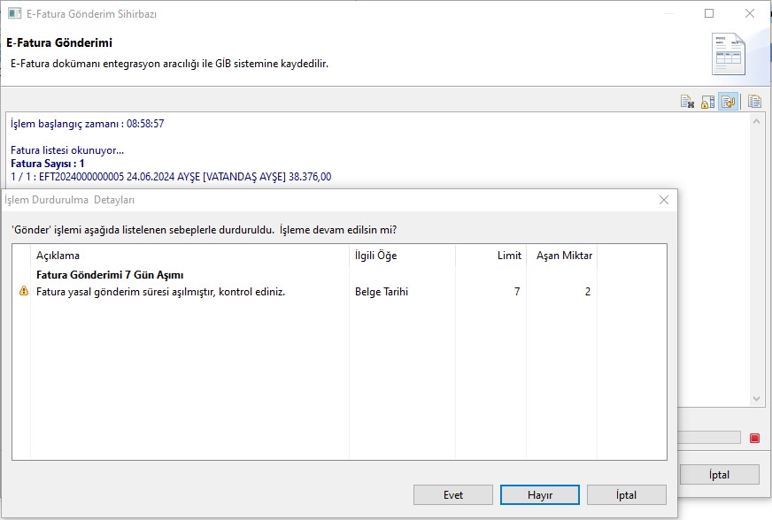Image resolution: width=772 pixels, height=520 pixels.
Task: Click the İlgili Öğe column header
Action: (402, 256)
